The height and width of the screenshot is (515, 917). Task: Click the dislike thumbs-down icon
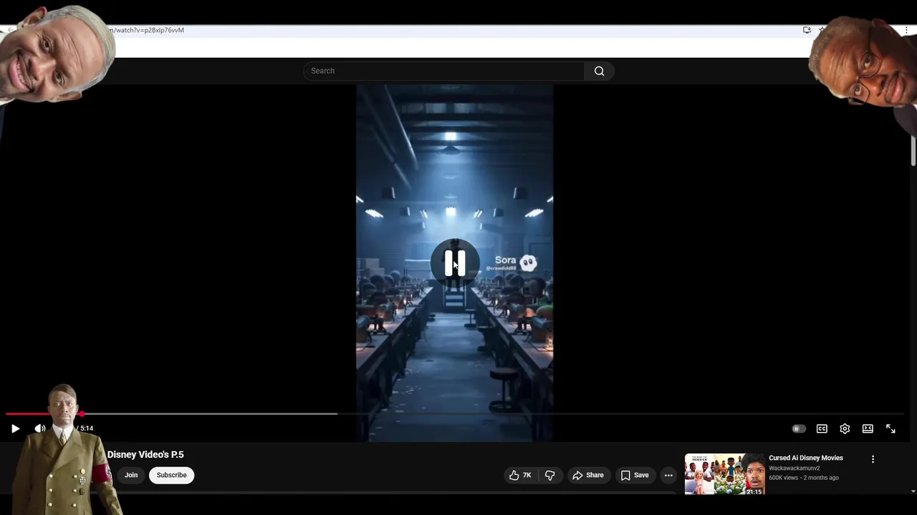(x=549, y=475)
